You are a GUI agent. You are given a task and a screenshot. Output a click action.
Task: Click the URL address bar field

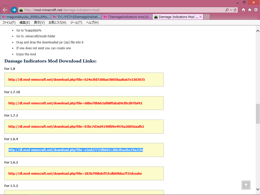[122, 10]
